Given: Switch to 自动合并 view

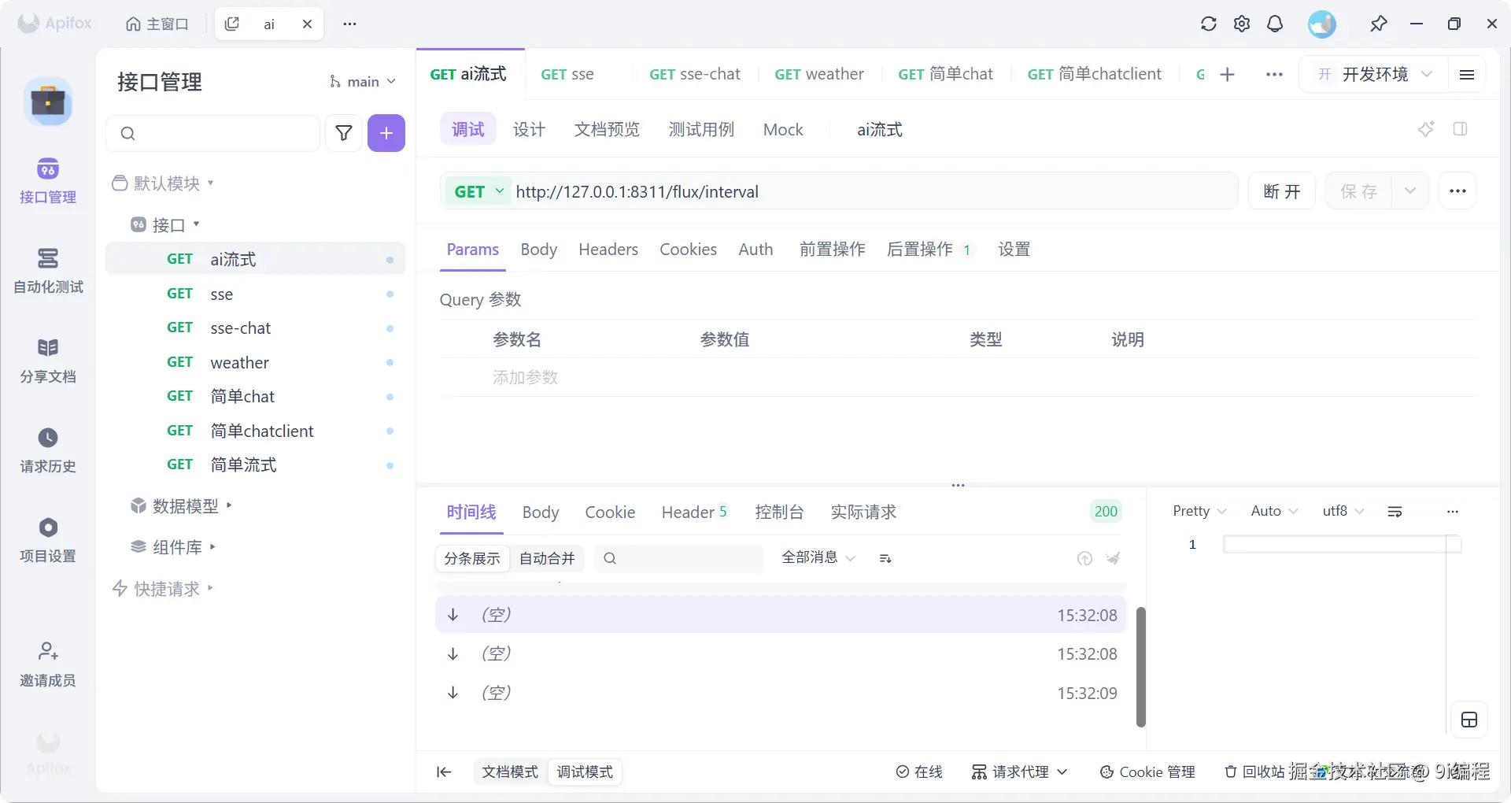Looking at the screenshot, I should coord(547,558).
